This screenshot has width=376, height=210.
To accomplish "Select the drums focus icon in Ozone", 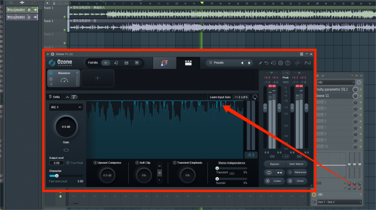I will [127, 63].
